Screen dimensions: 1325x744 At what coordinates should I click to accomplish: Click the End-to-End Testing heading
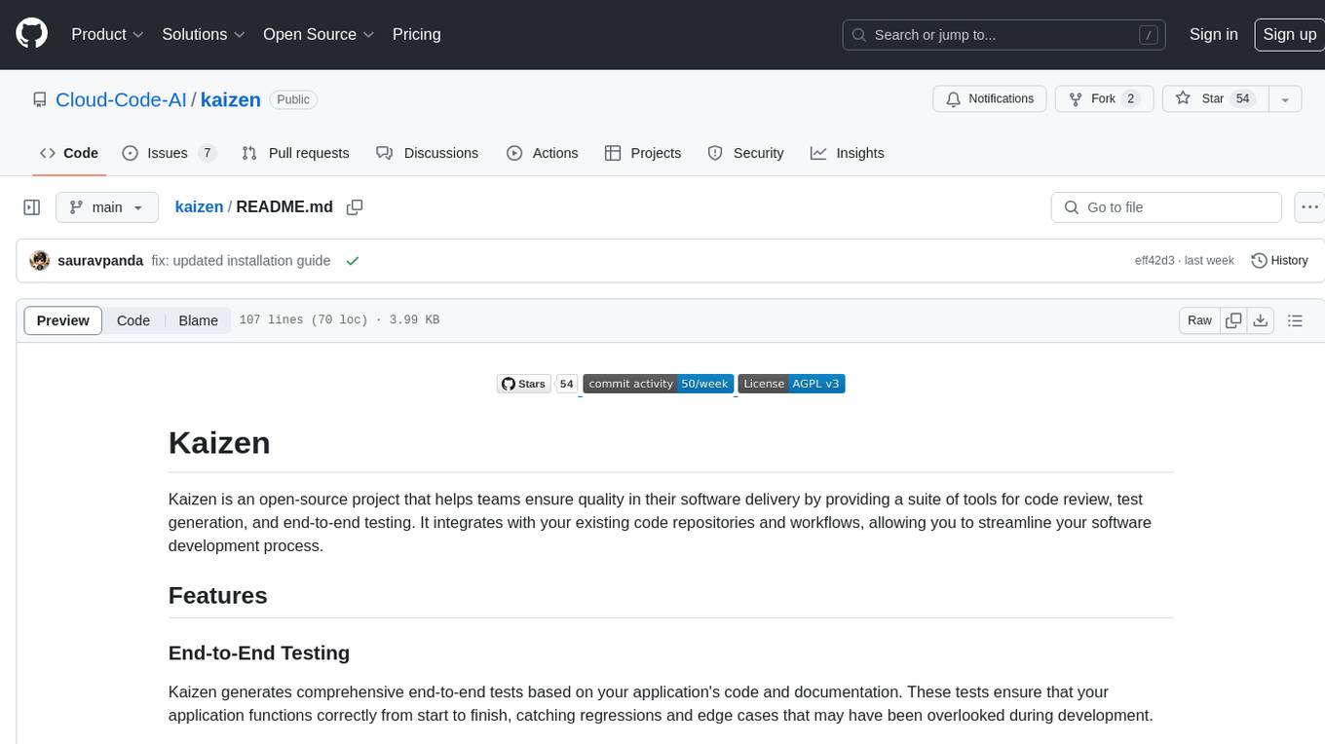(x=259, y=652)
